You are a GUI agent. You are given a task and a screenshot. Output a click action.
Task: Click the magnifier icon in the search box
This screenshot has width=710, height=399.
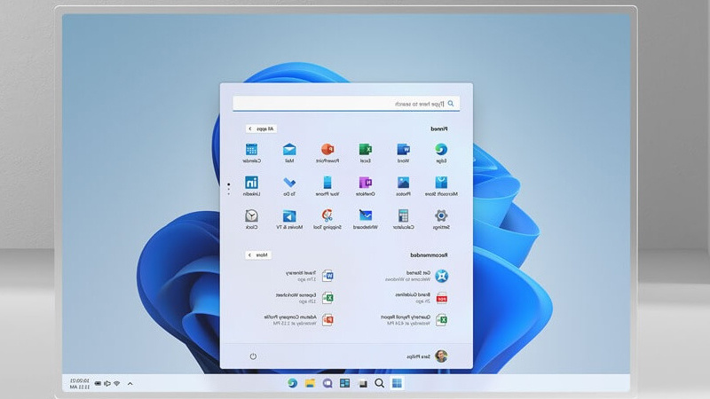(451, 104)
